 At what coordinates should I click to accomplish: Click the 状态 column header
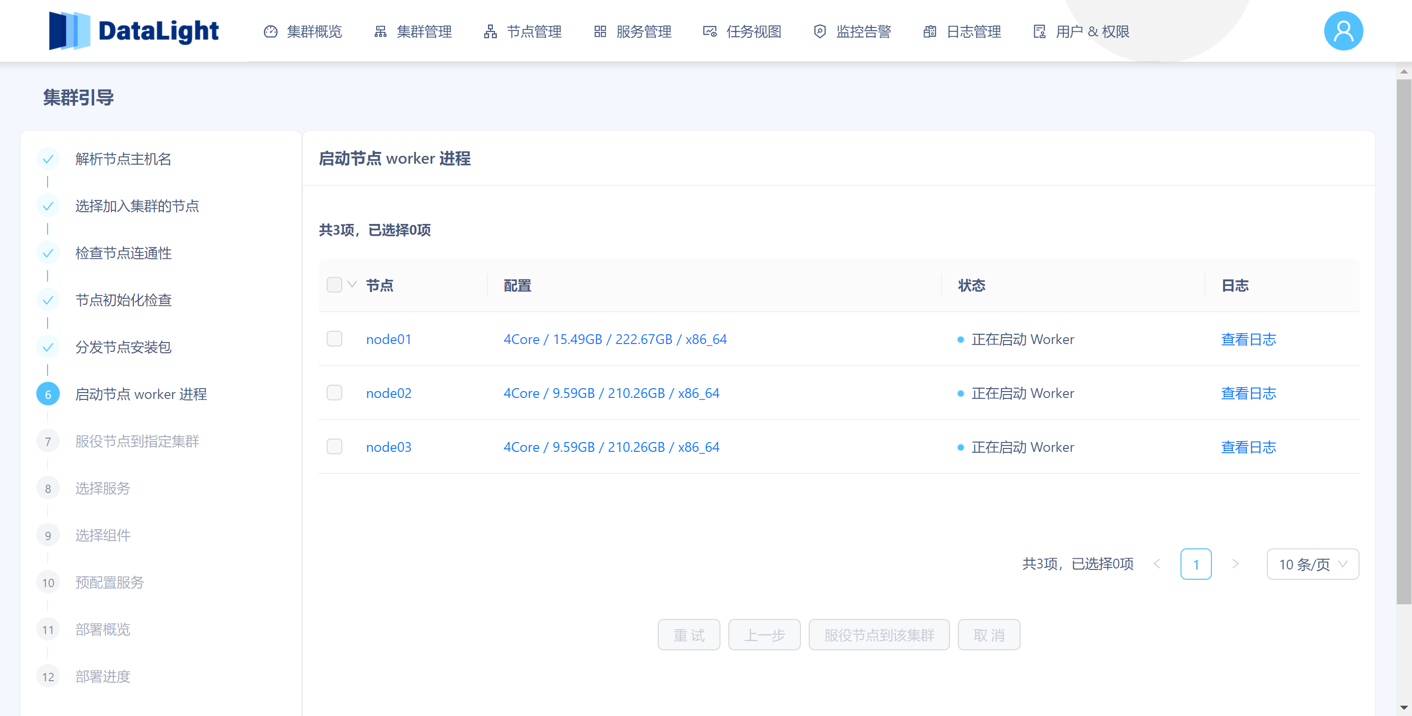point(971,285)
